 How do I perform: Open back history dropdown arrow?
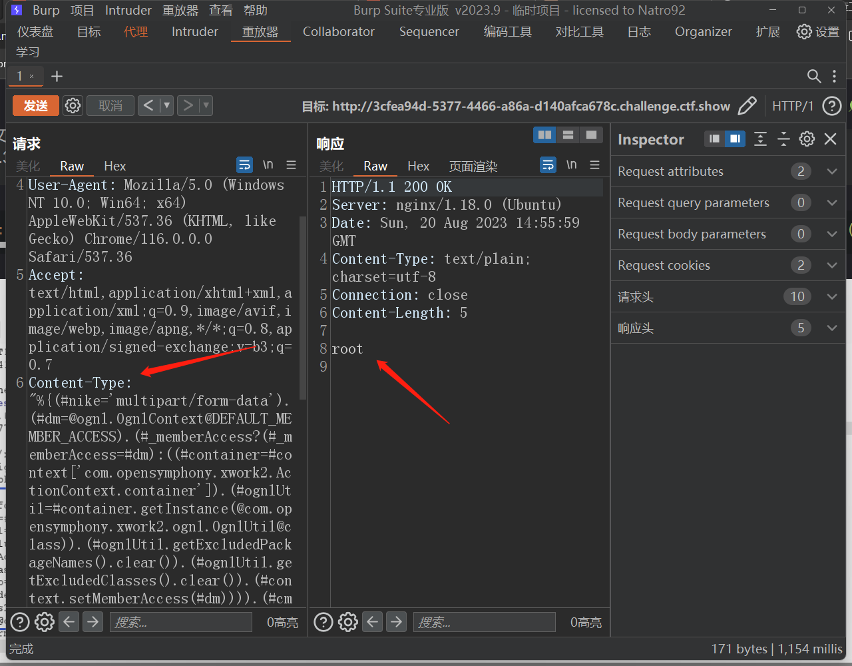tap(166, 105)
